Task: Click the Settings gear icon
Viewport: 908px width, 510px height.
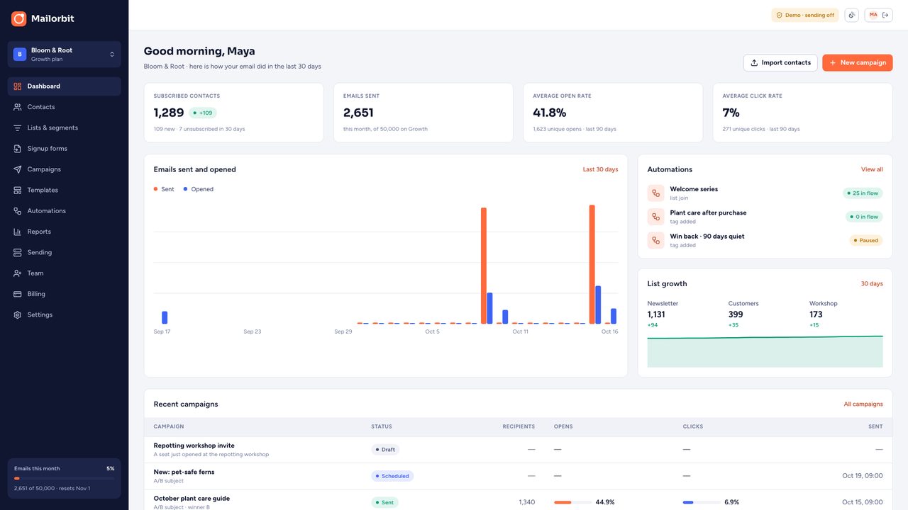Action: click(18, 314)
